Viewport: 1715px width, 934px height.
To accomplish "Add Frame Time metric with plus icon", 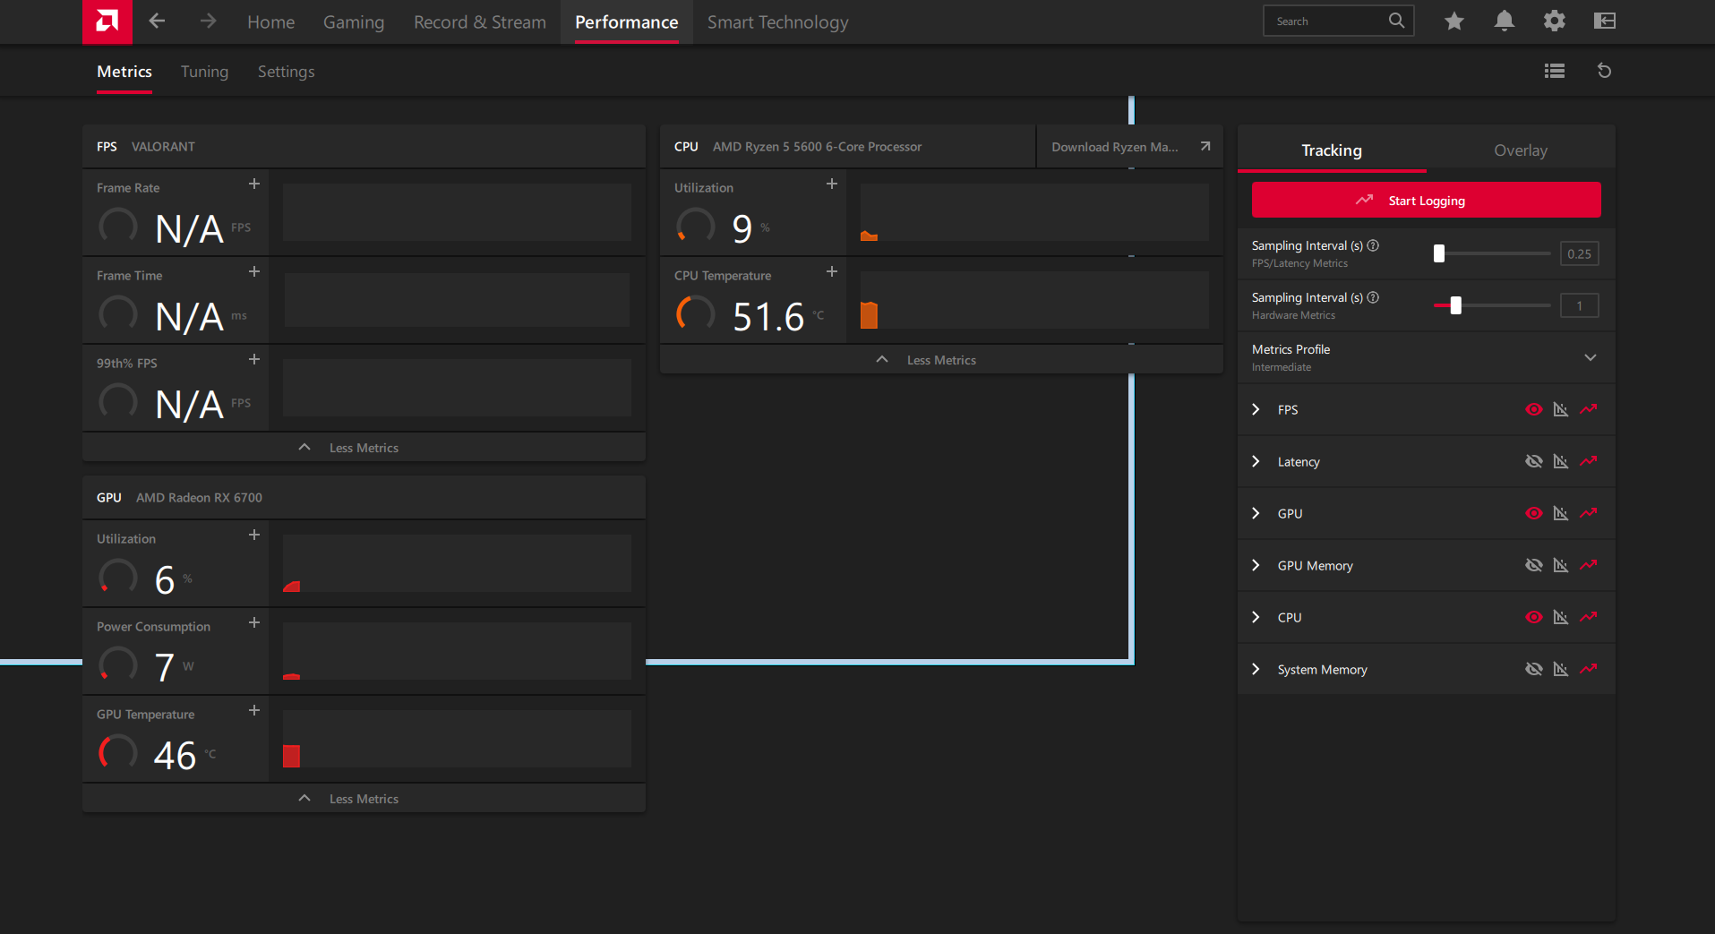I will tap(254, 271).
